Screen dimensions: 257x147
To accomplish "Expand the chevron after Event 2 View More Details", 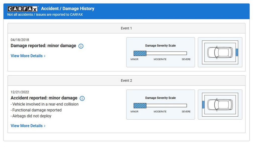I will point(45,126).
